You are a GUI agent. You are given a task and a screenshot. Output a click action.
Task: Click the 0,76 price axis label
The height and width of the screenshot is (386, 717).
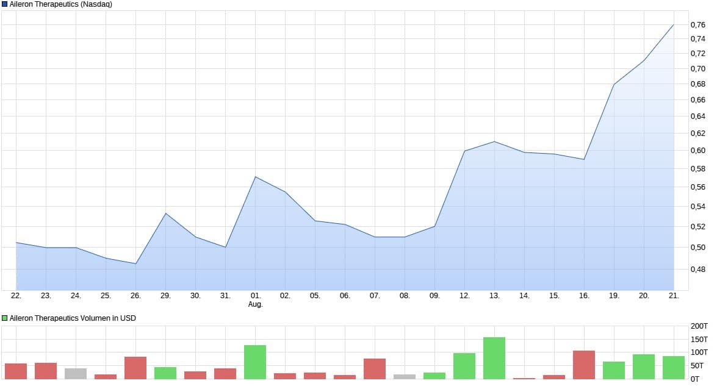click(x=697, y=25)
